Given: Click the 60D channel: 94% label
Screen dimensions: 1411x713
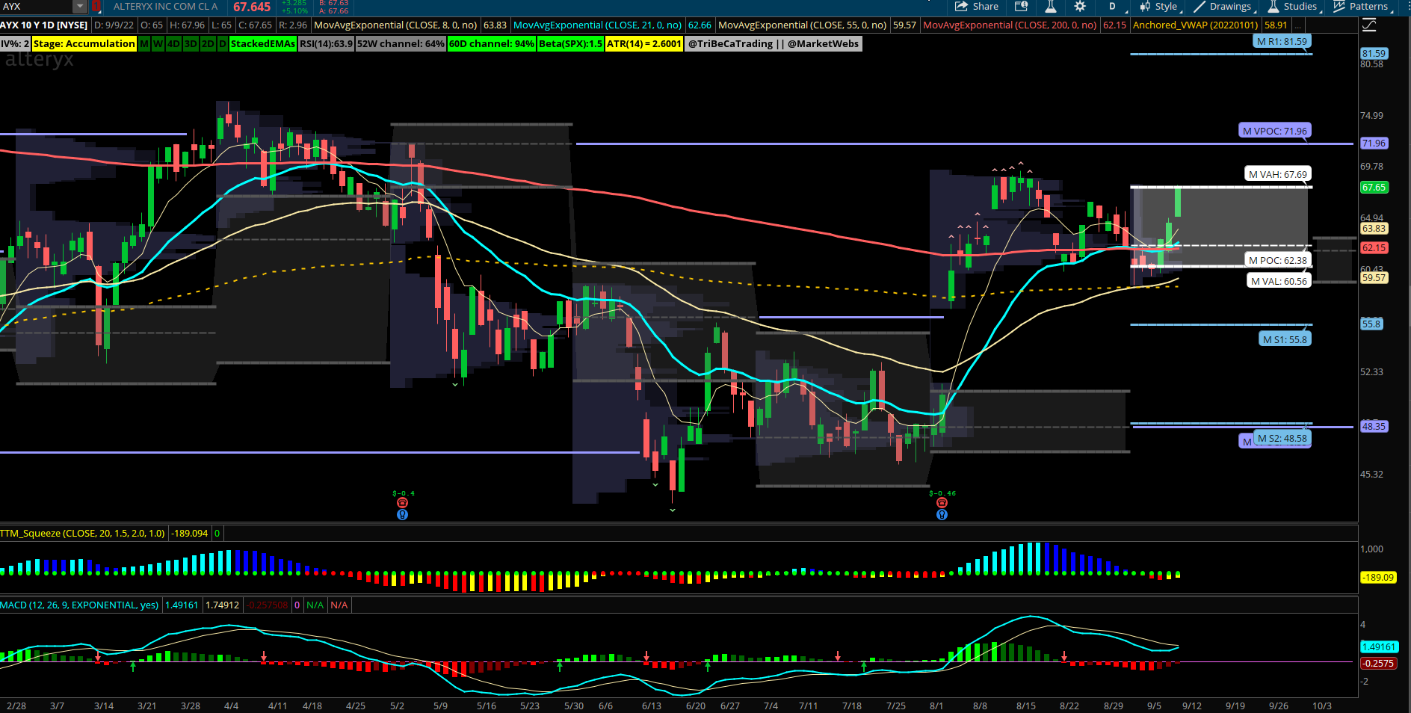Looking at the screenshot, I should pos(492,44).
